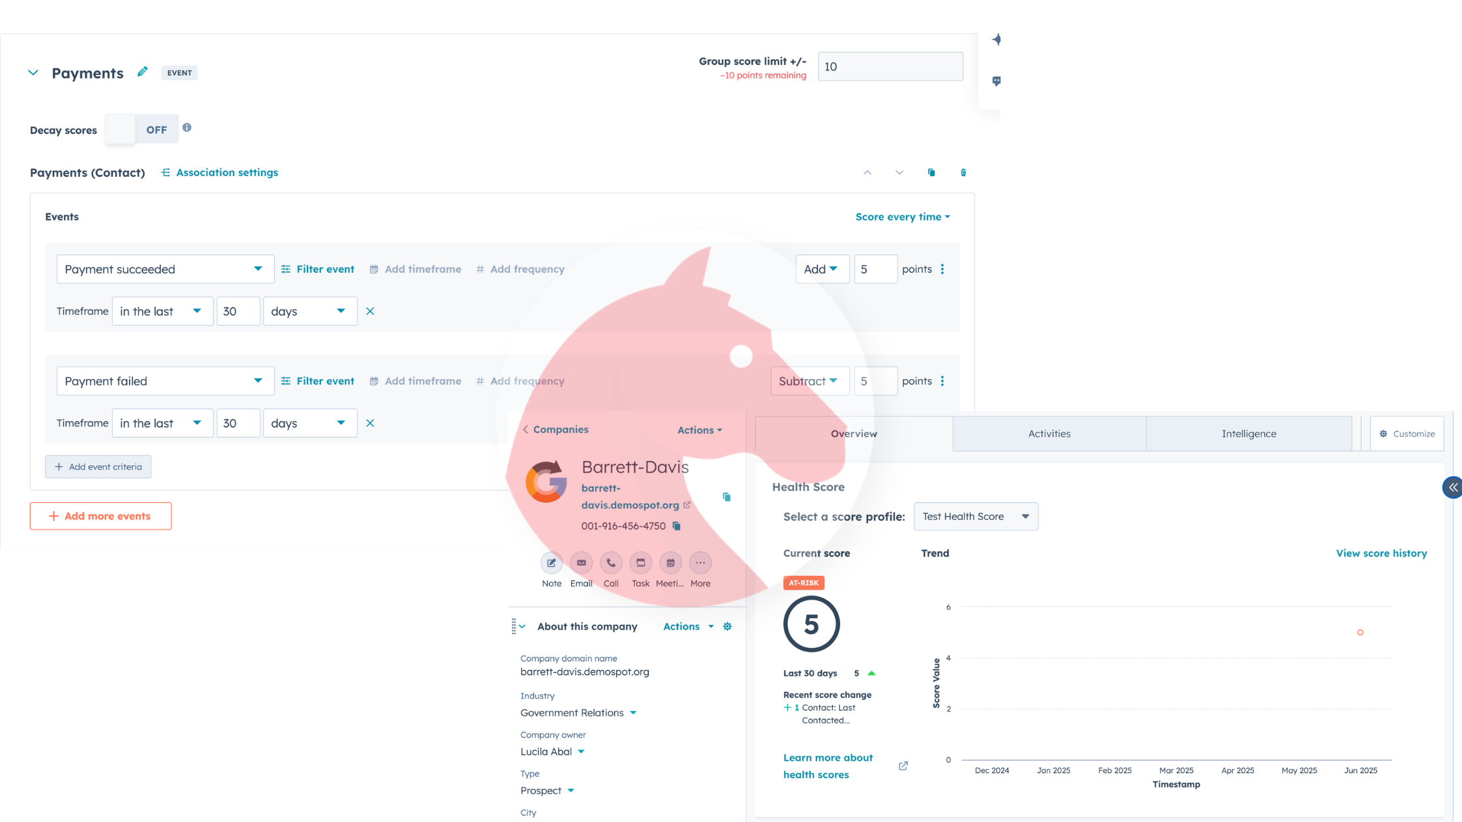Open About this company Actions menu
The width and height of the screenshot is (1462, 822).
click(x=689, y=626)
